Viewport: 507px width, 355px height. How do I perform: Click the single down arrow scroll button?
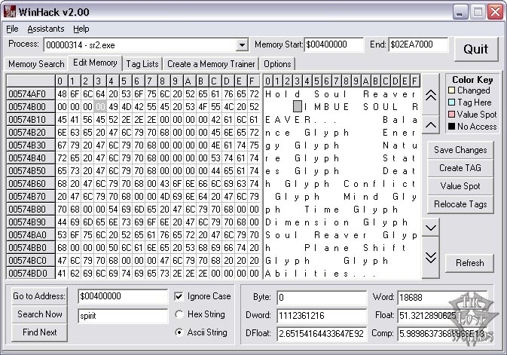pyautogui.click(x=431, y=228)
